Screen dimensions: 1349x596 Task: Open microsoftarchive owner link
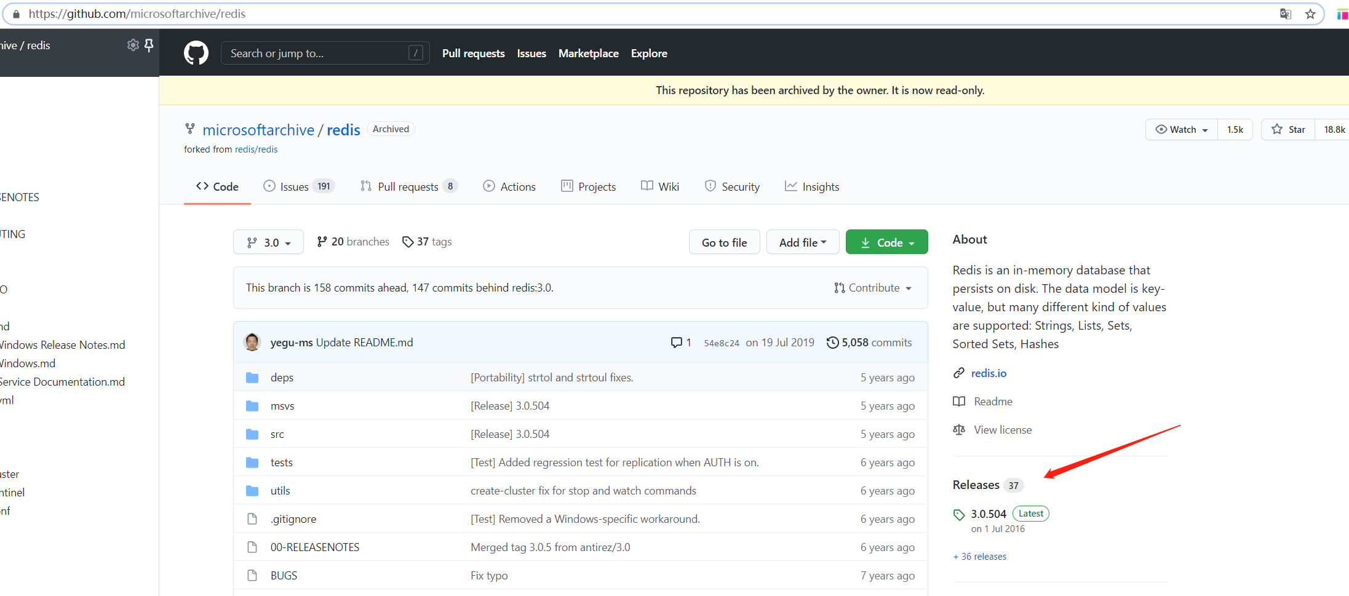tap(258, 130)
